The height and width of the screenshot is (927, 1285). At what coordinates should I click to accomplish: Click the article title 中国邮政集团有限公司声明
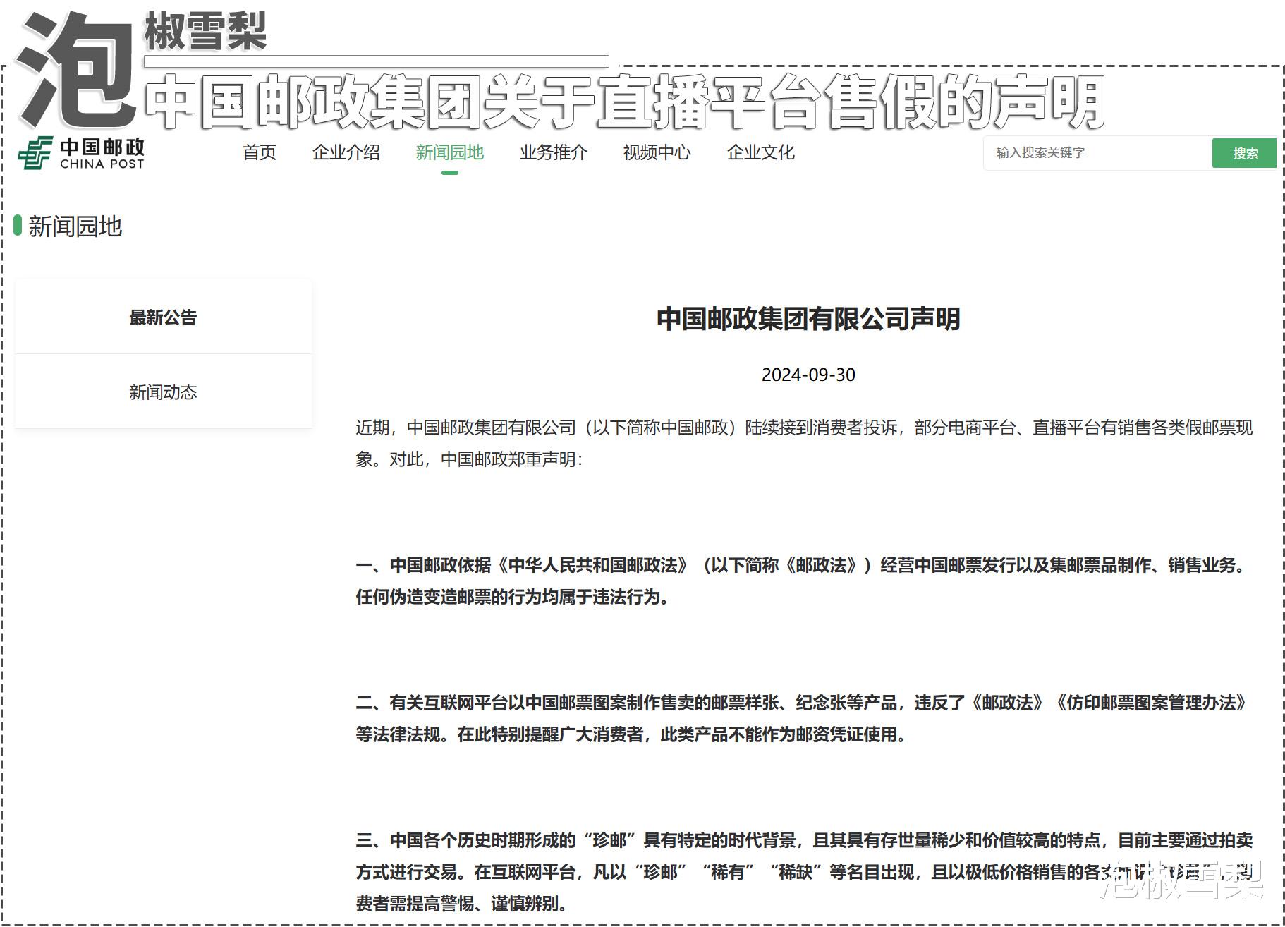click(808, 319)
